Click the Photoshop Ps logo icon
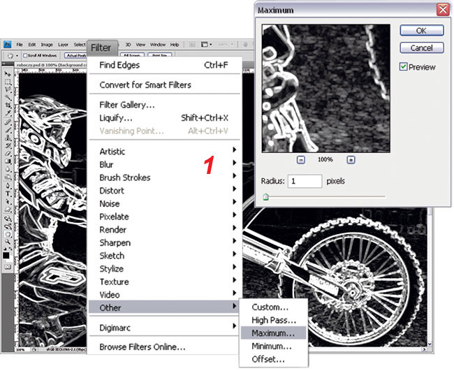 7,45
